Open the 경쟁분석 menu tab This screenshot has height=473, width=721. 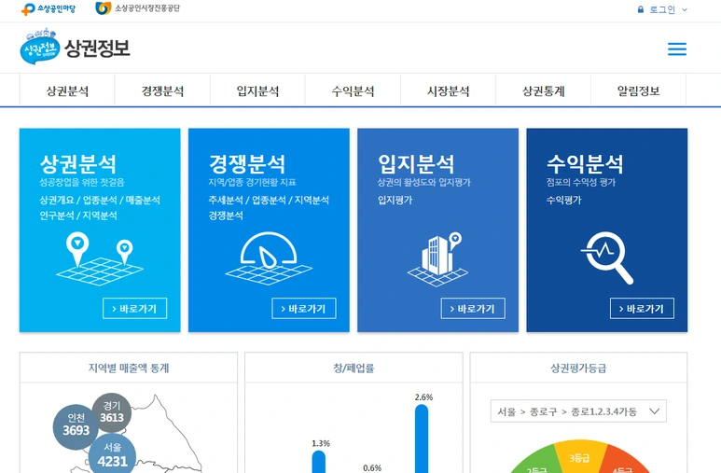162,90
